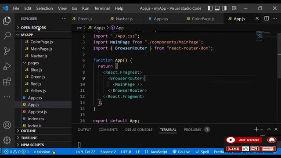Screen dimensions: 281x158
Task: Open the launch profile dropdown beside plus
Action: point(262,129)
